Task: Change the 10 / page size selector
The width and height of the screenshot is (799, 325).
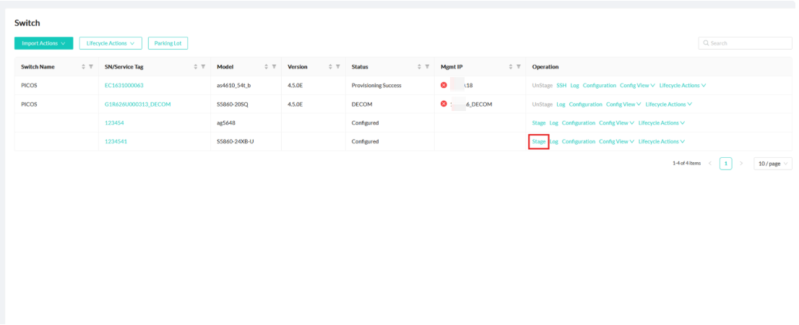Action: click(x=772, y=164)
